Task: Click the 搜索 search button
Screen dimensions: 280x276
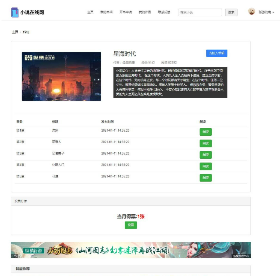Action: [x=231, y=12]
